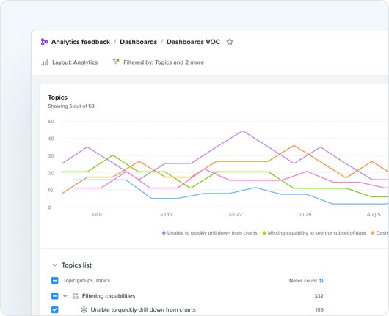Uncheck Unable to quickly drill down from charts
The width and height of the screenshot is (389, 316).
(55, 309)
